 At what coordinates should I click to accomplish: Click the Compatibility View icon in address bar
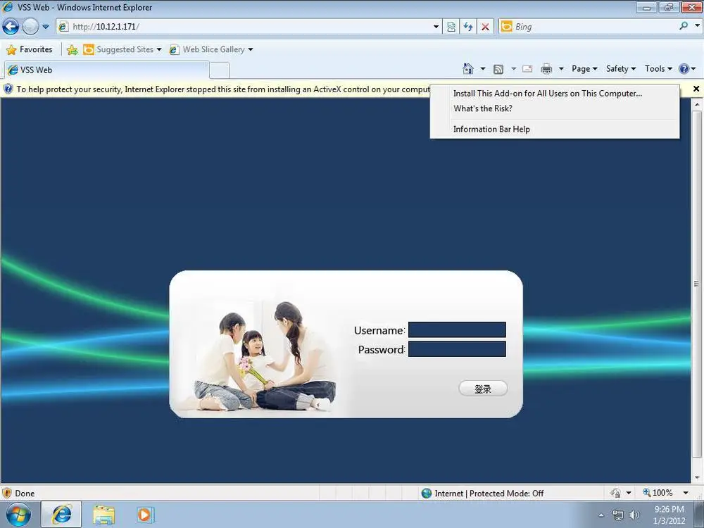(x=451, y=27)
